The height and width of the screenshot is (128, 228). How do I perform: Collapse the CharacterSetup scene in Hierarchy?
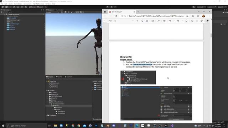[5, 14]
